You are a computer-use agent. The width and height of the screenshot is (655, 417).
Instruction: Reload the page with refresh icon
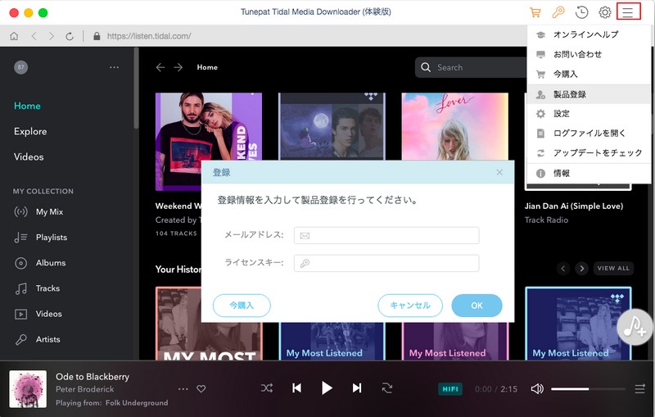(x=70, y=36)
